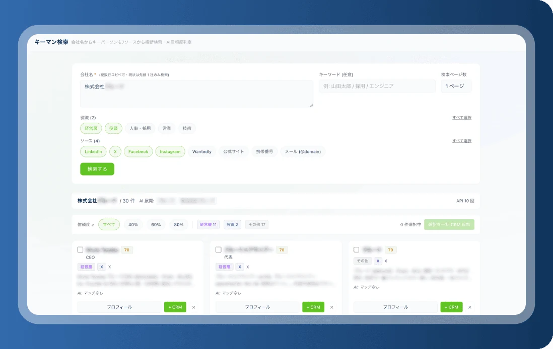
Task: Check the checkbox on the その他 card
Action: (356, 250)
